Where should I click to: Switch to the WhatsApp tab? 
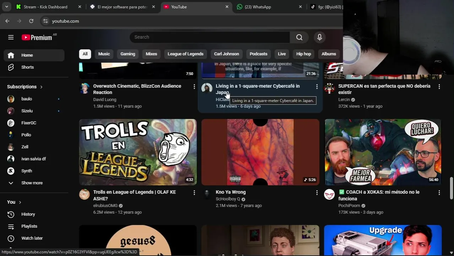pos(258,7)
